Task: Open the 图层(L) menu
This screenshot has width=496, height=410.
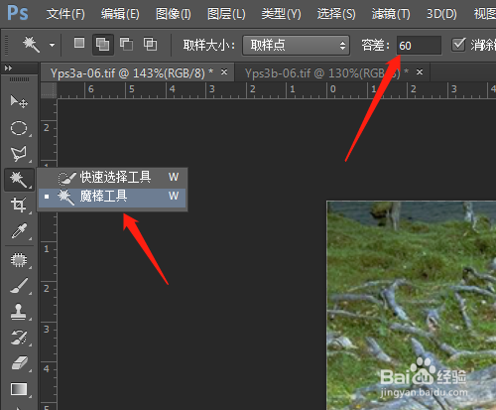Action: pos(226,14)
